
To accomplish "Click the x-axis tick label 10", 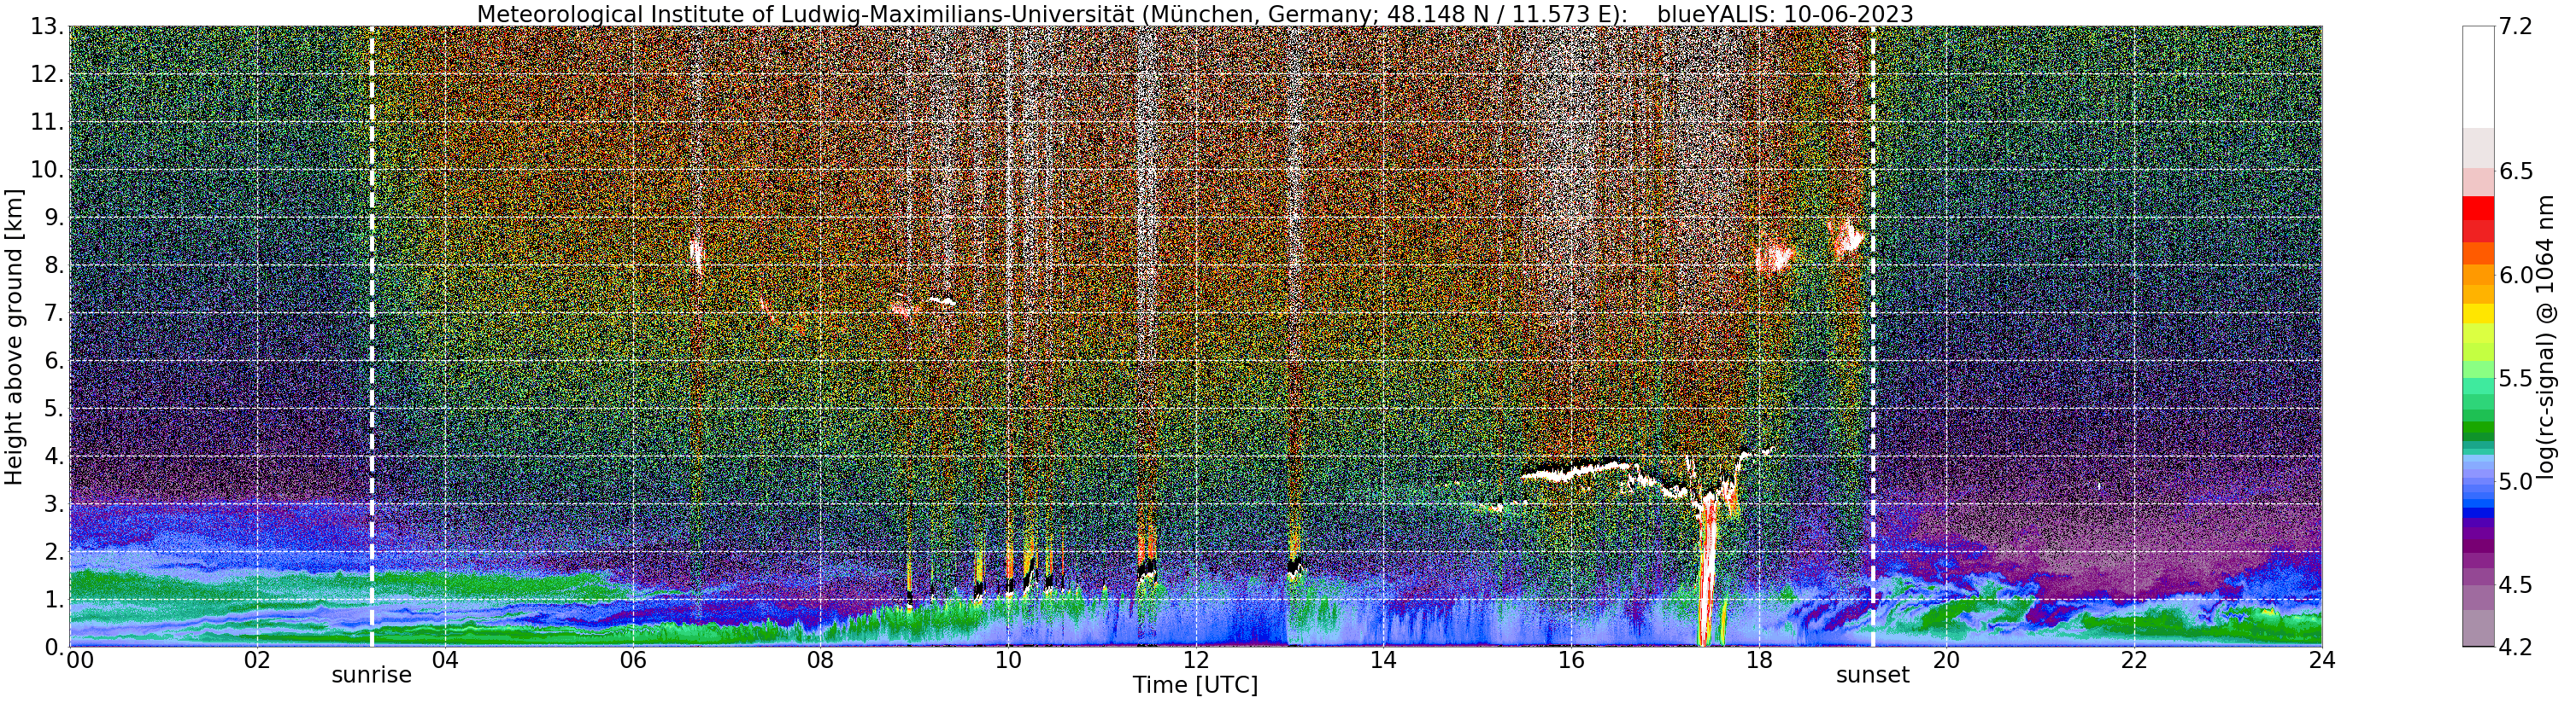I will coord(1008,660).
